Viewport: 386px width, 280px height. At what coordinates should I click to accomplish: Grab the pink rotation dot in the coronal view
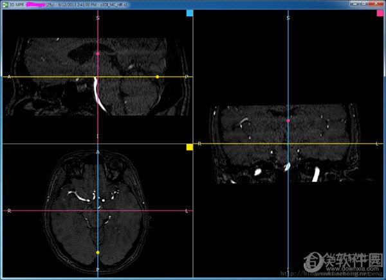point(288,121)
